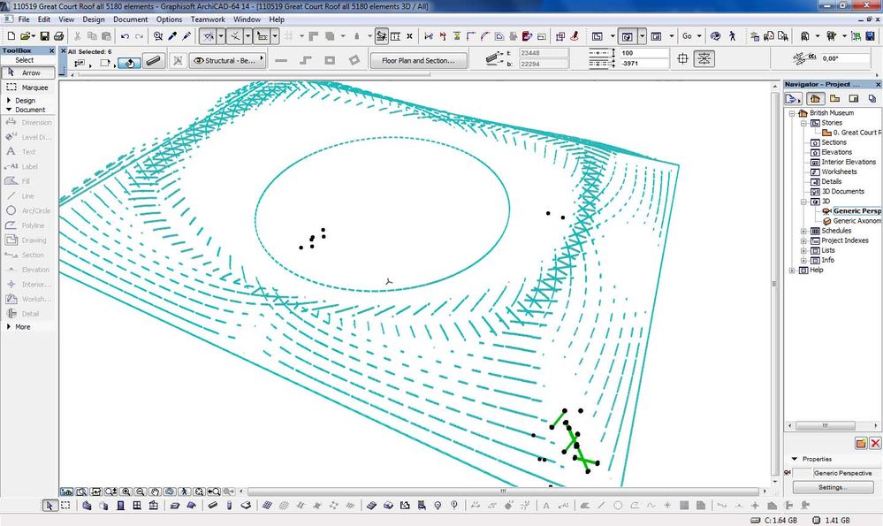Select the rotated rectangle beam geometry method
Screen dimensions: 883x526
pyautogui.click(x=354, y=60)
